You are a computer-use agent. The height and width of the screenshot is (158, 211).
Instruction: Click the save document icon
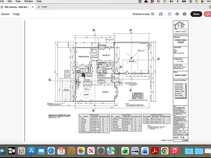pos(170,14)
